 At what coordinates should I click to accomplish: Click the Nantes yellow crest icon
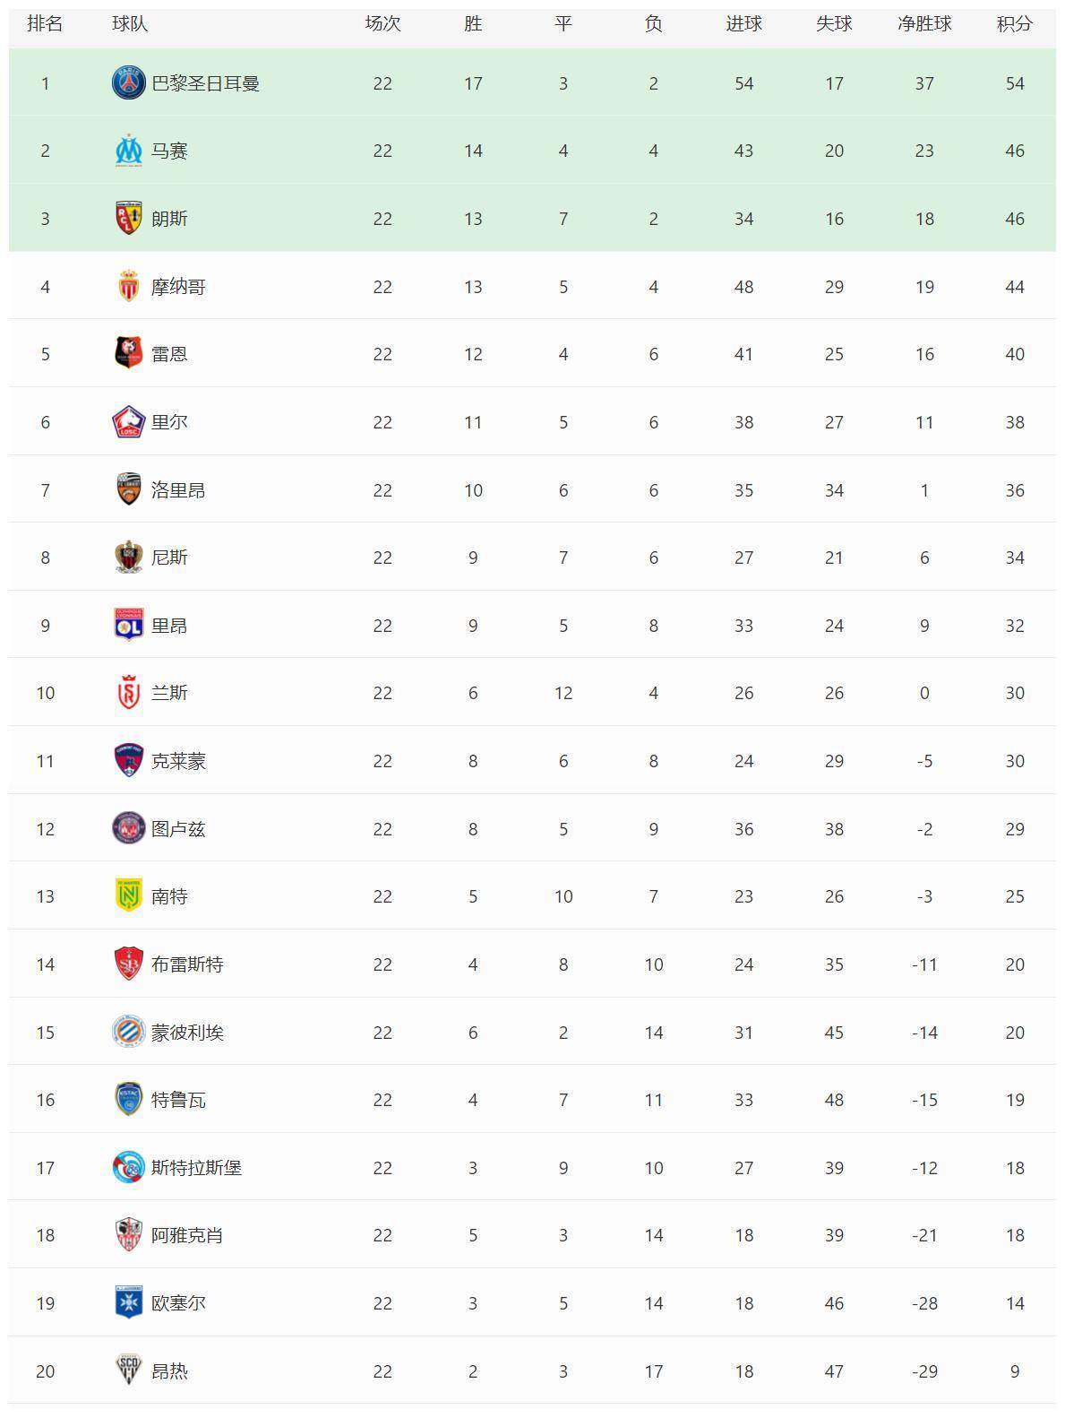tap(129, 896)
